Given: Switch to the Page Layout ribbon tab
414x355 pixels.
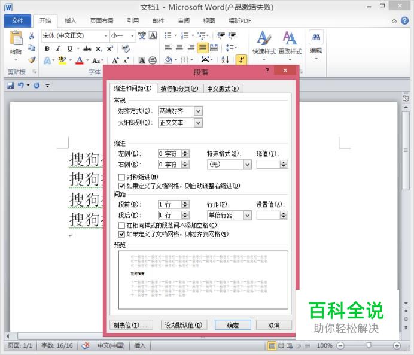Looking at the screenshot, I should coord(102,20).
